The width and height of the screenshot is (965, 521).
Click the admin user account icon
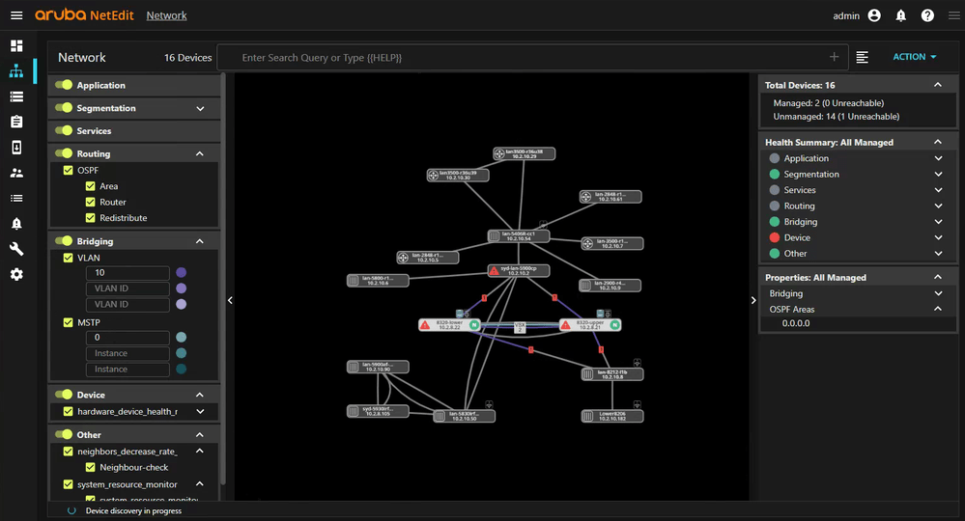click(x=874, y=15)
